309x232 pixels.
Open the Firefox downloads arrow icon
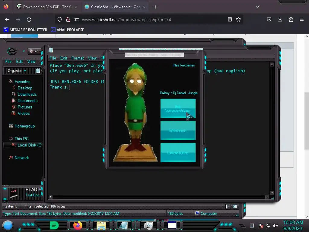pos(280,19)
